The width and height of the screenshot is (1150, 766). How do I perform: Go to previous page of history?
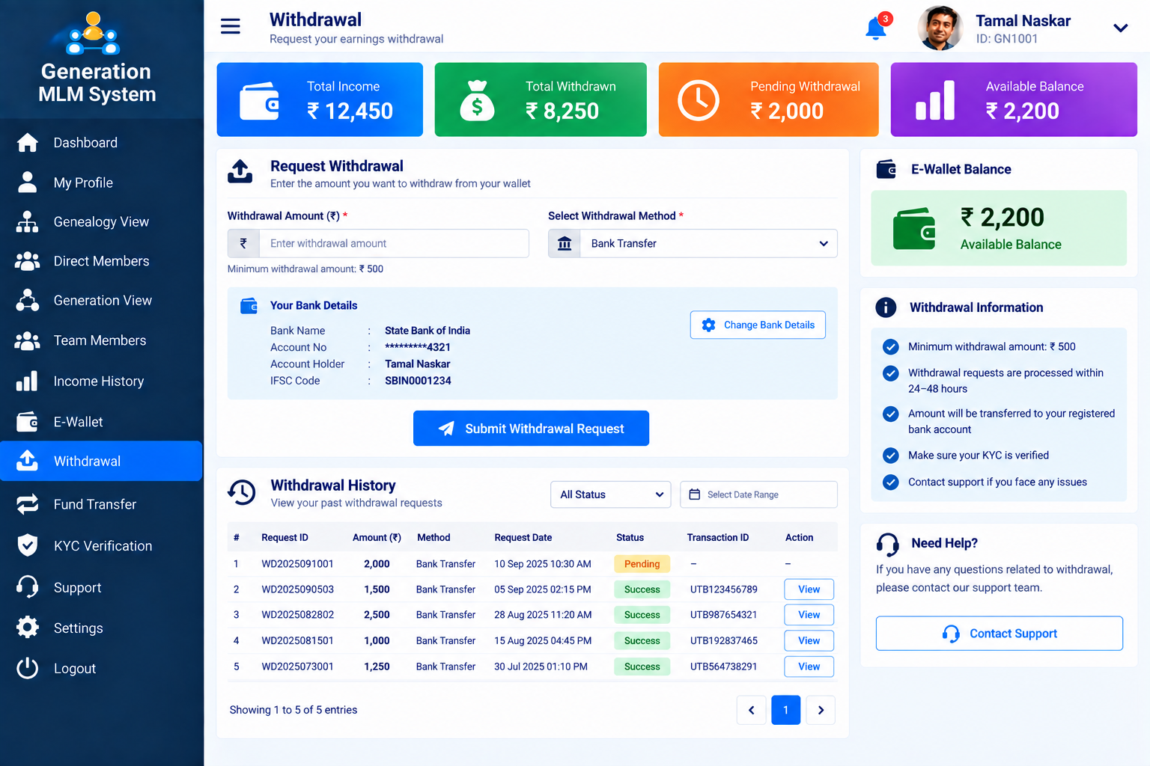[x=751, y=710]
